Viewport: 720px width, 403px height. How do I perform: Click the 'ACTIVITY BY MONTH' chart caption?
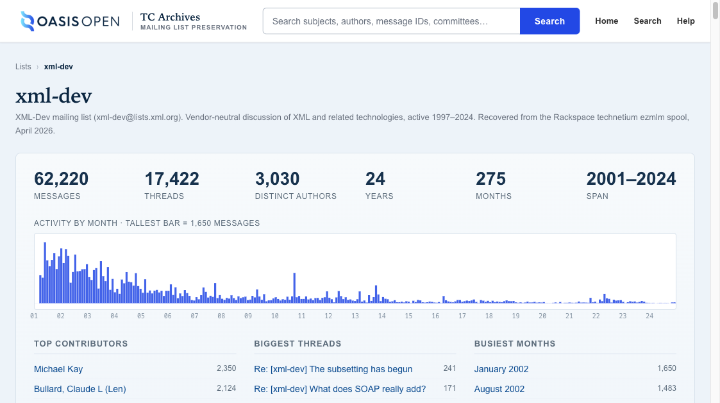pos(147,223)
